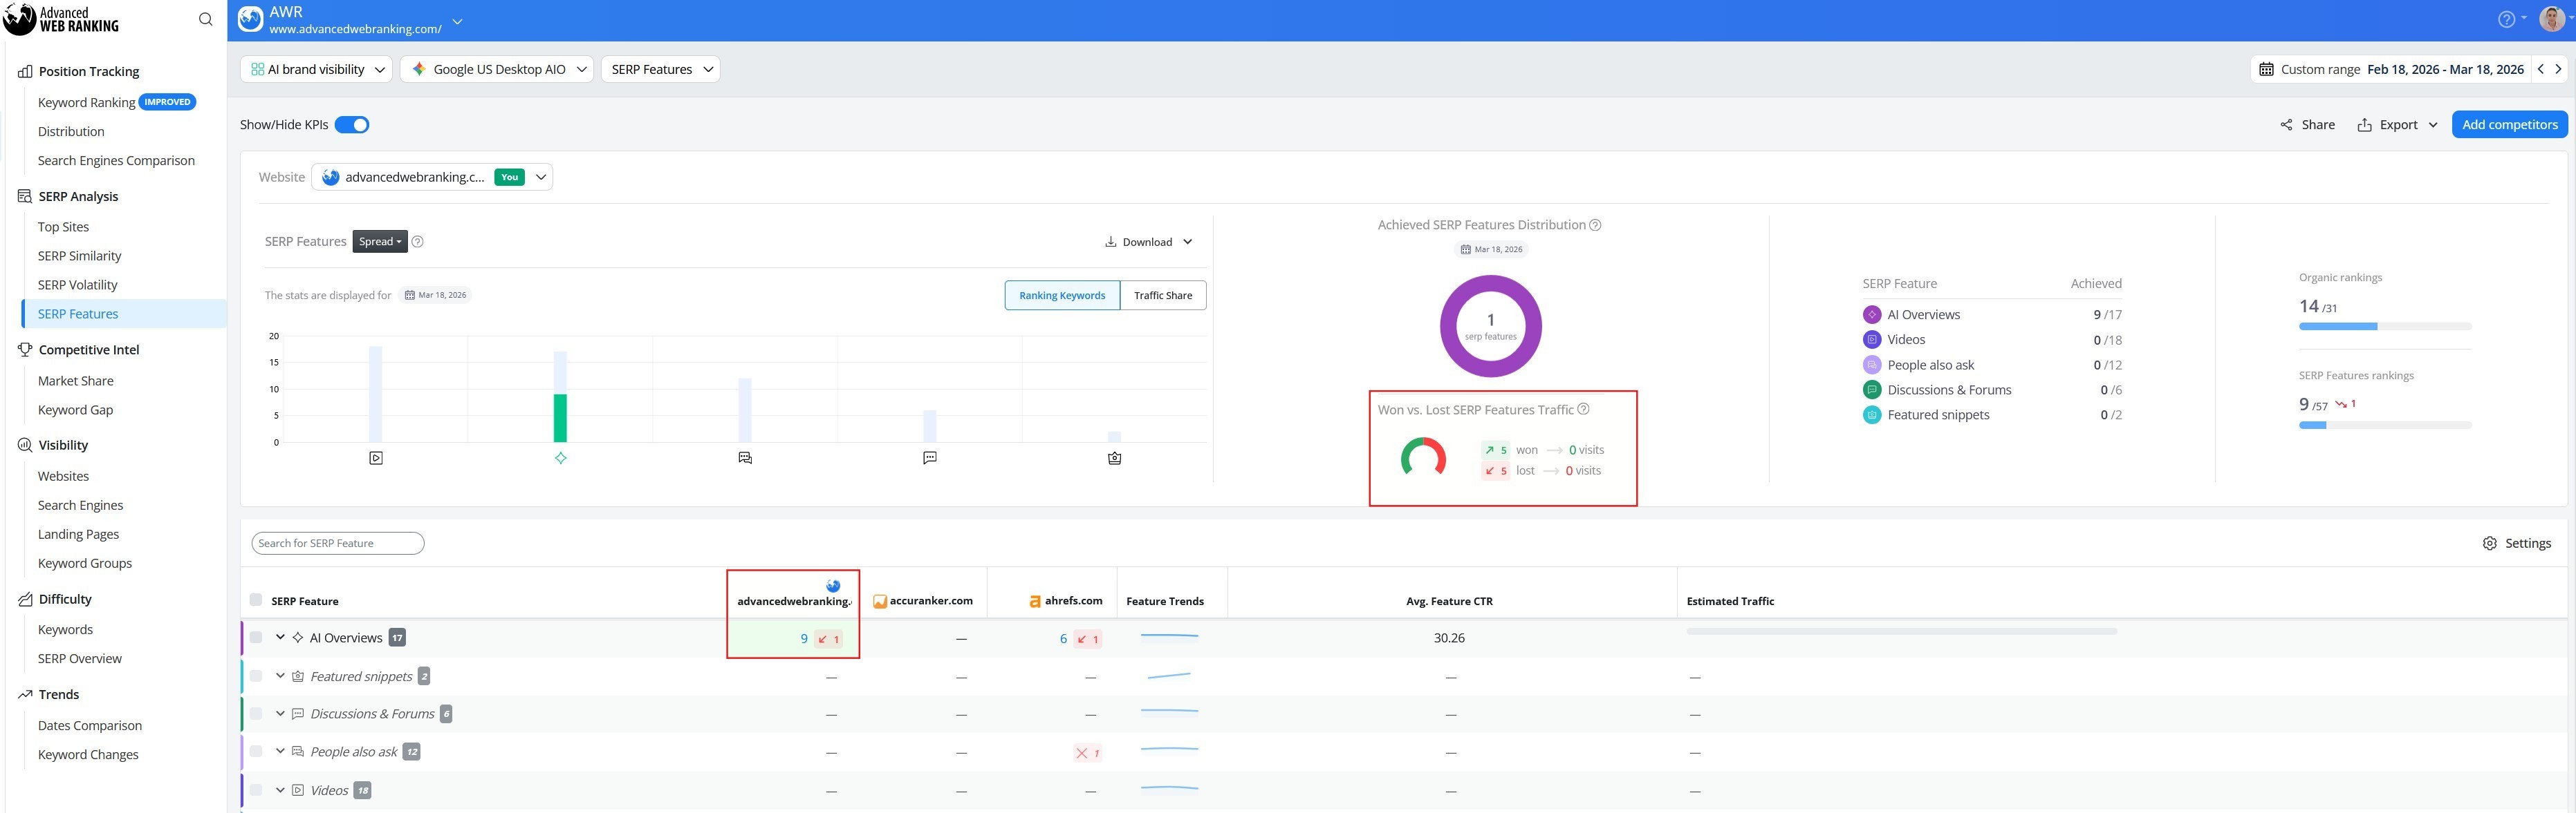Open Google US Desktop AIO dropdown
Viewport: 2576px width, 813px height.
pos(497,69)
